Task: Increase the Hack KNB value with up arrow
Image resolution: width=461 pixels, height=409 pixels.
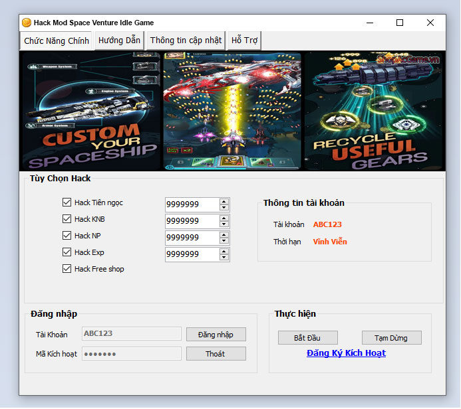Action: tap(224, 218)
